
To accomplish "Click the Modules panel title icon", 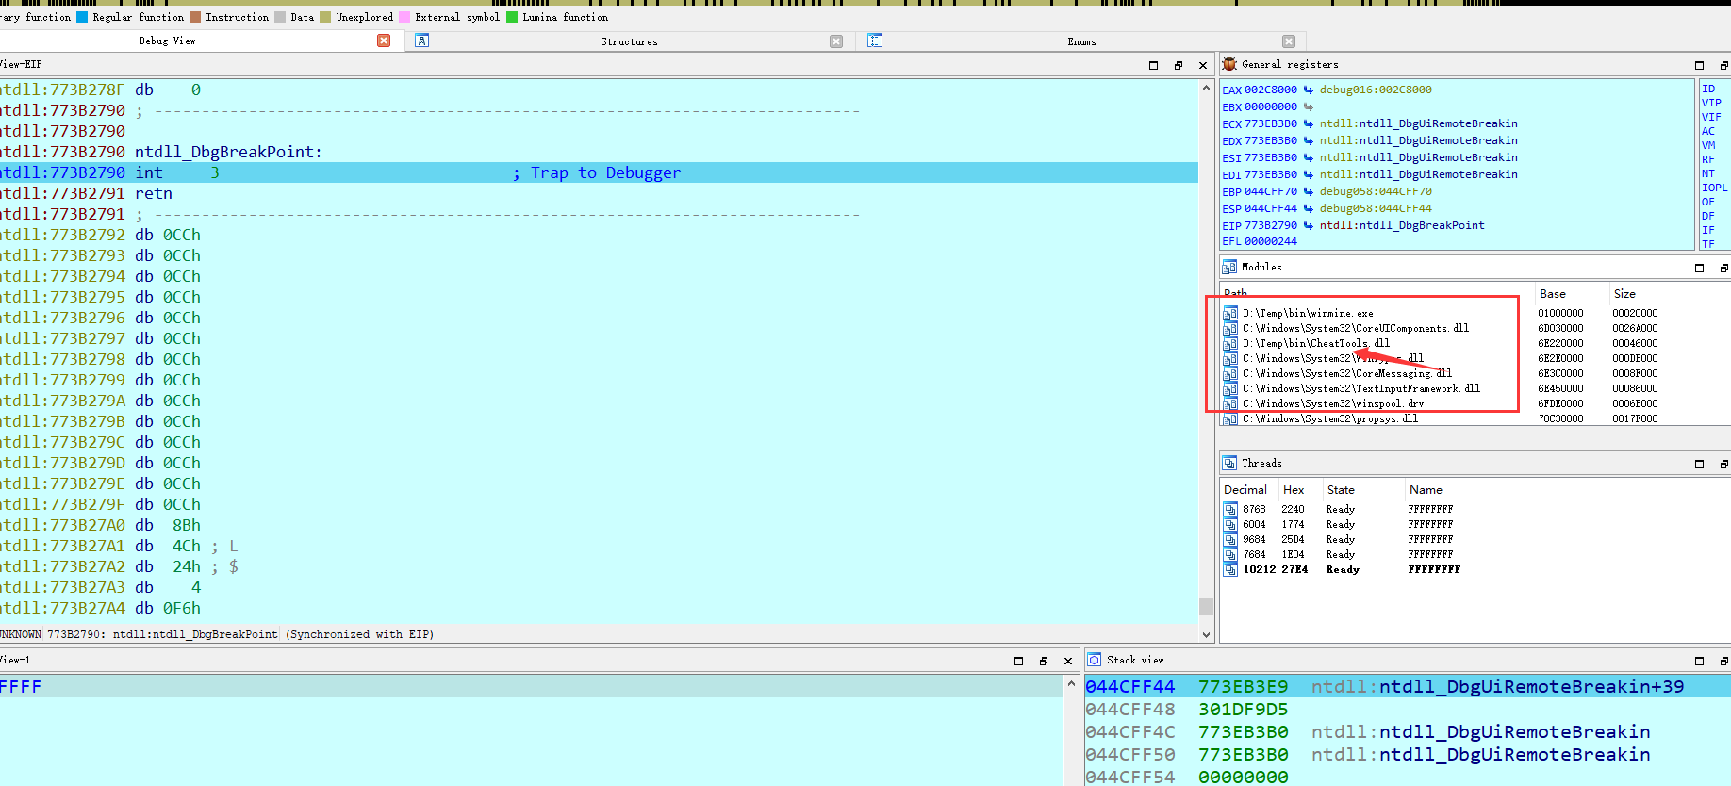I will click(1229, 268).
